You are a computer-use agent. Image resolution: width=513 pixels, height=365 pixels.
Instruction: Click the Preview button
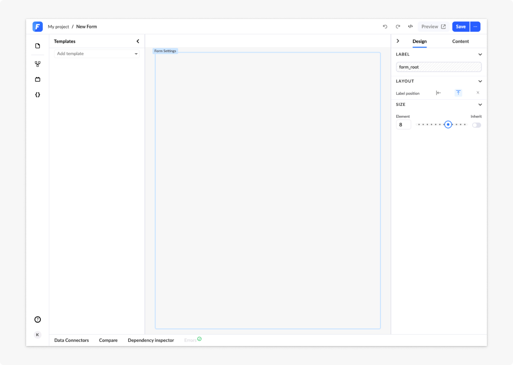[434, 27]
